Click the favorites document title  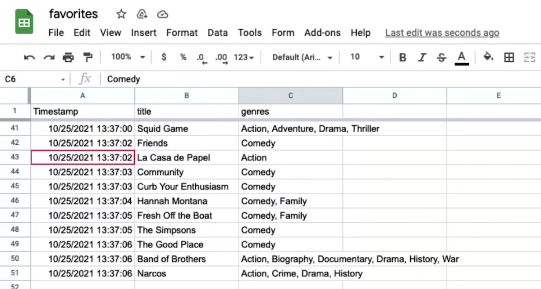pos(73,14)
